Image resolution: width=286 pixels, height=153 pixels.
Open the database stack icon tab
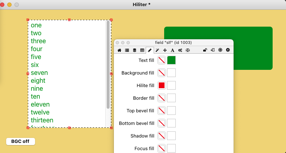(x=135, y=50)
